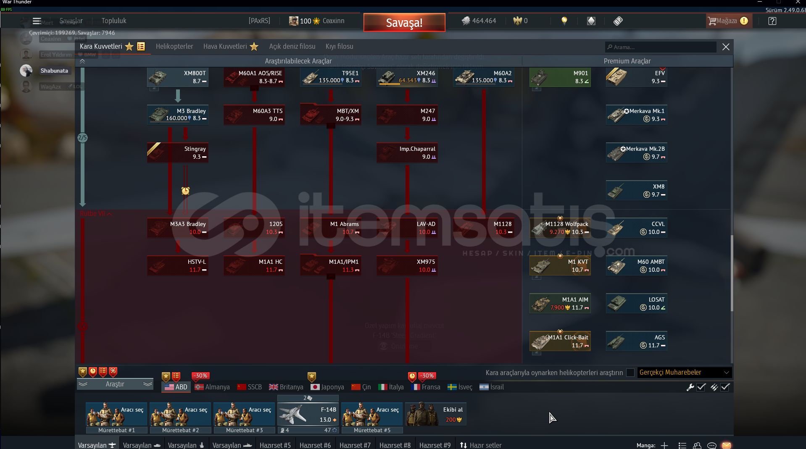The image size is (806, 449).
Task: Toggle the auto-repair checkbox beside the wrench
Action: coord(701,387)
